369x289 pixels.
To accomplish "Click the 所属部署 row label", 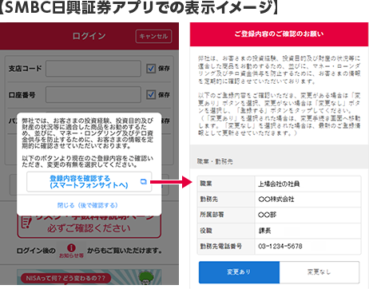I will point(212,215).
